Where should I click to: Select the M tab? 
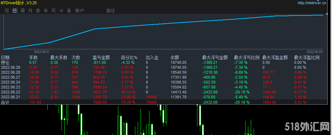(x=61, y=11)
